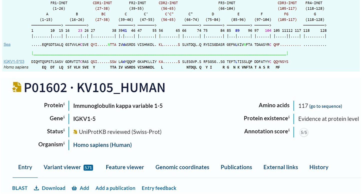The height and width of the screenshot is (194, 362).
Task: Click the highlighted position number 89
Action: pyautogui.click(x=237, y=31)
